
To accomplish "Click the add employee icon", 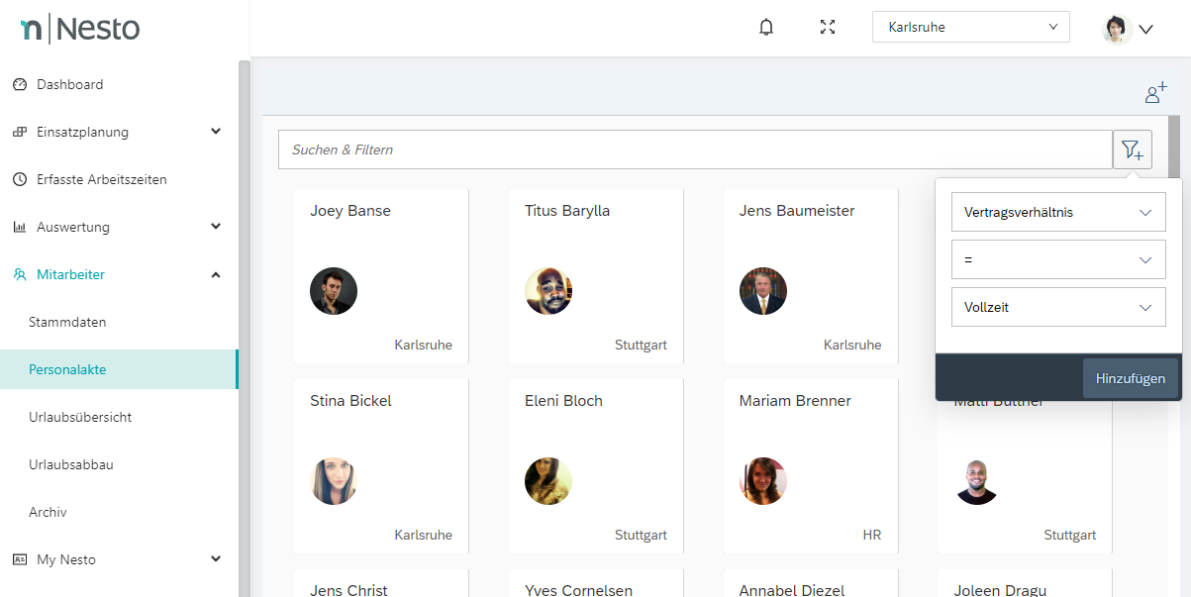I will [x=1155, y=93].
